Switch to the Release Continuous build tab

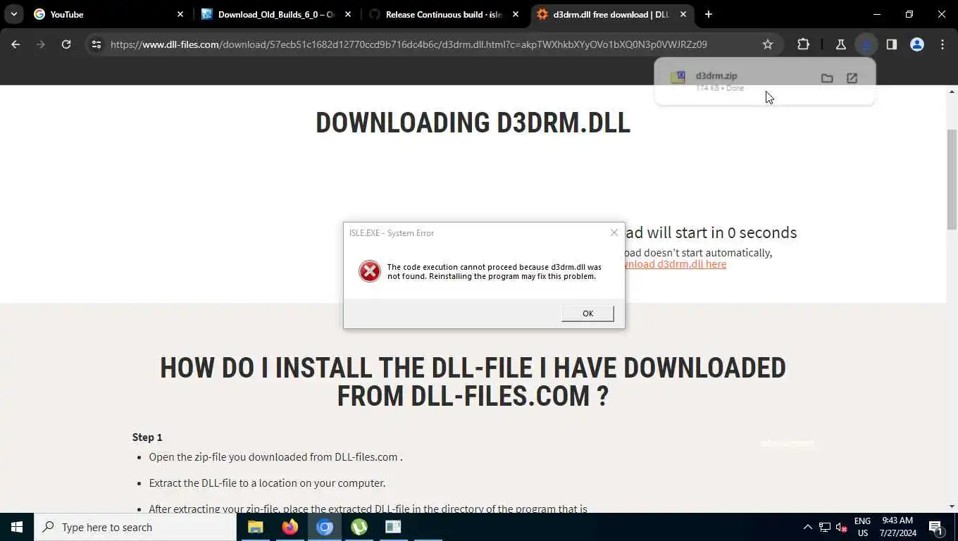(x=444, y=14)
